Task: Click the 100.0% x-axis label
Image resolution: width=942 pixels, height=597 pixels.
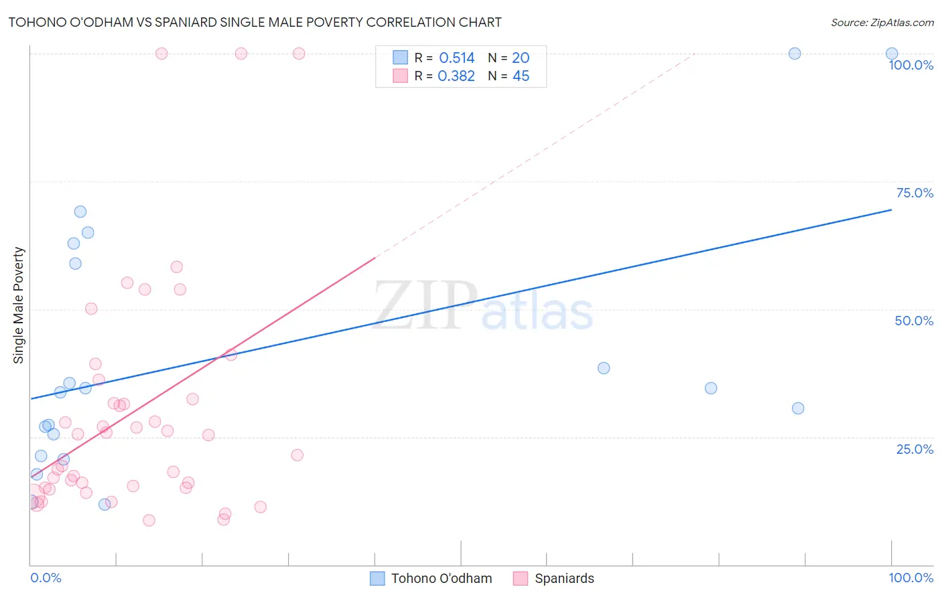Action: pyautogui.click(x=911, y=578)
